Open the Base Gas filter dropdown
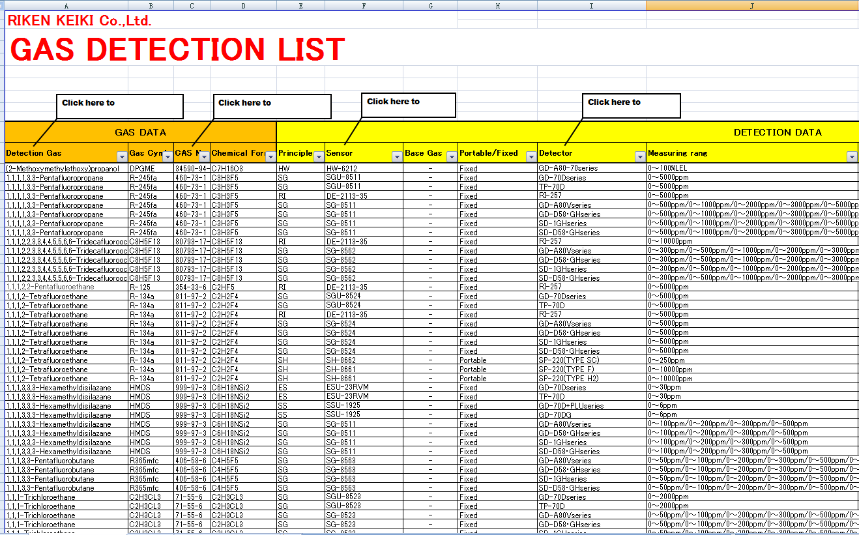The width and height of the screenshot is (859, 535). point(452,156)
